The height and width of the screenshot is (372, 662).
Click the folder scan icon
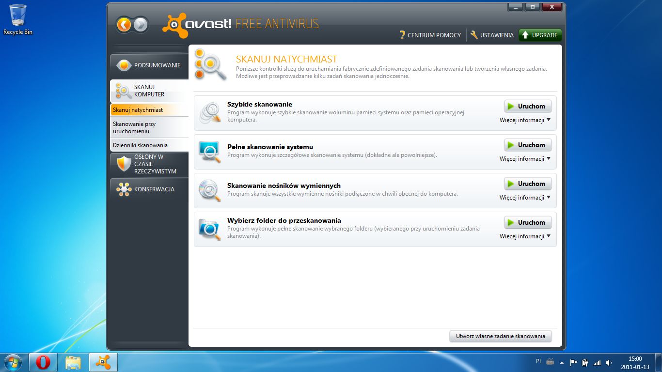[210, 229]
